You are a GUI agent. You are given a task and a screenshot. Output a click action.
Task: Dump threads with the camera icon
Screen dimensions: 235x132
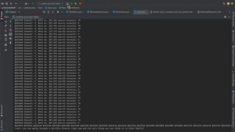(6, 35)
